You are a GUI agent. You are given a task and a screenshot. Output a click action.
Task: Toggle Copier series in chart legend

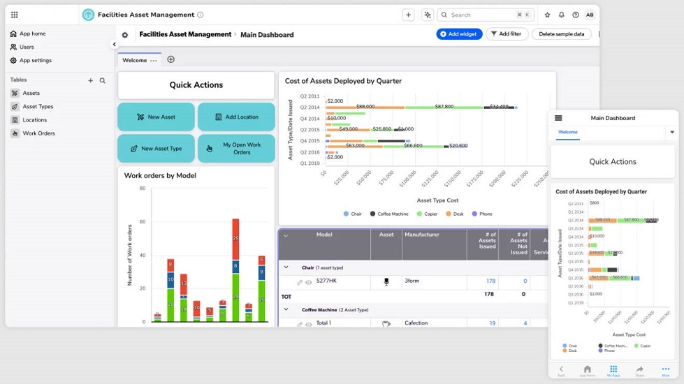[428, 214]
